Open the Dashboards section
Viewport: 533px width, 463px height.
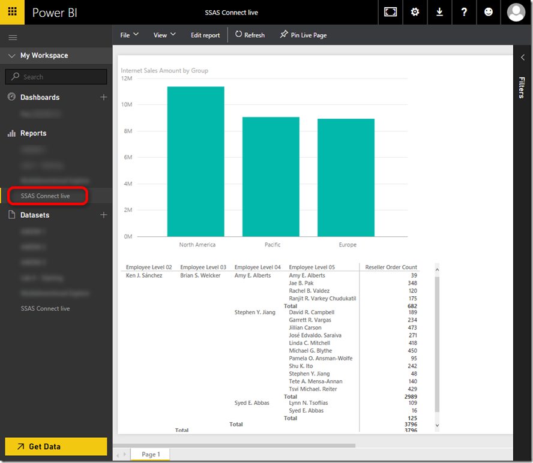(40, 98)
